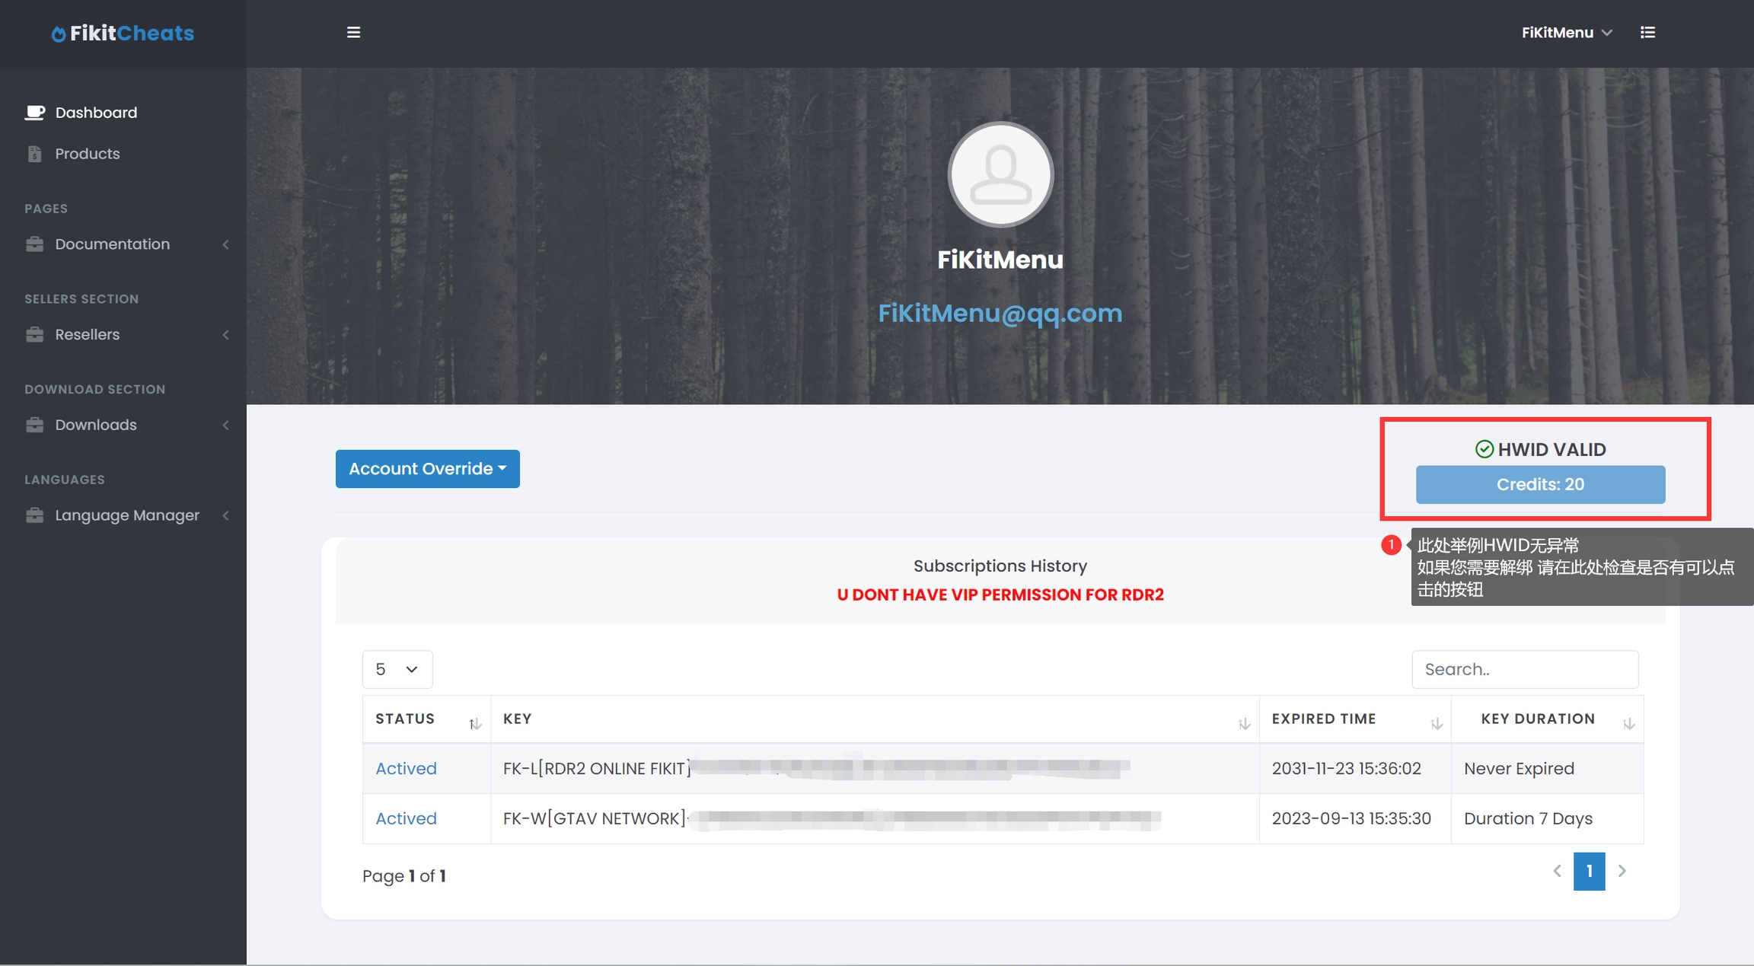Open the Account Override dropdown
Screen dimensions: 1754x966
(x=427, y=469)
